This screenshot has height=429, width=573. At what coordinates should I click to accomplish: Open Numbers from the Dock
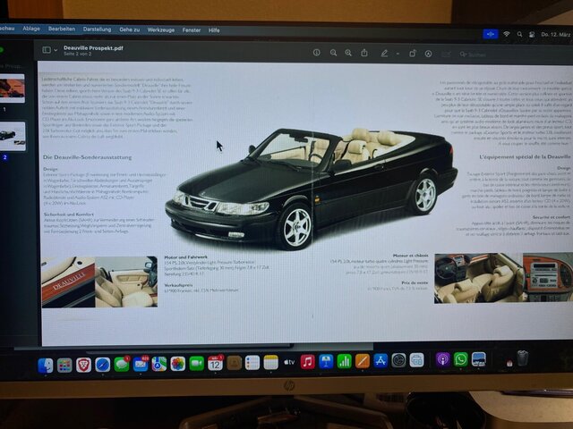[344, 361]
